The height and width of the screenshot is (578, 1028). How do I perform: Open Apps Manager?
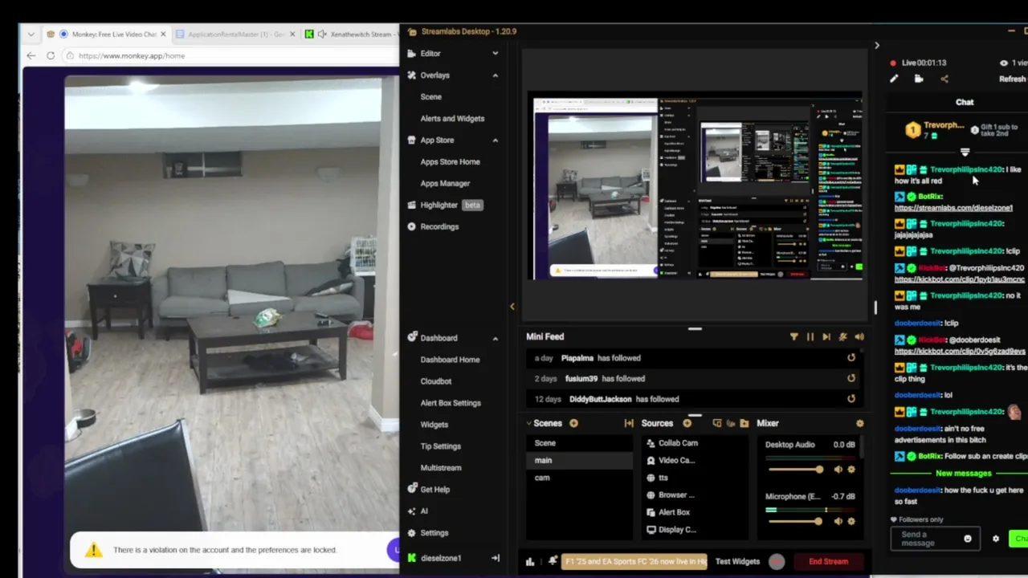point(445,184)
